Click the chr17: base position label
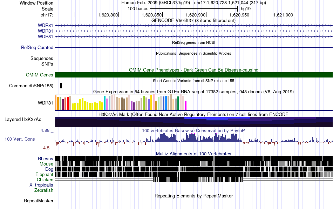This screenshot has height=209, width=333. click(47, 15)
